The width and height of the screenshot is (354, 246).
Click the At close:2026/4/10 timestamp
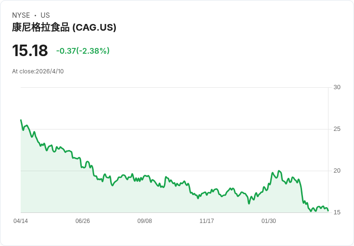38,71
